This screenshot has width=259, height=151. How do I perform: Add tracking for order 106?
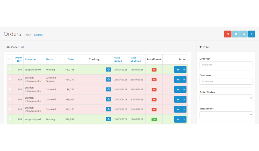point(108,99)
